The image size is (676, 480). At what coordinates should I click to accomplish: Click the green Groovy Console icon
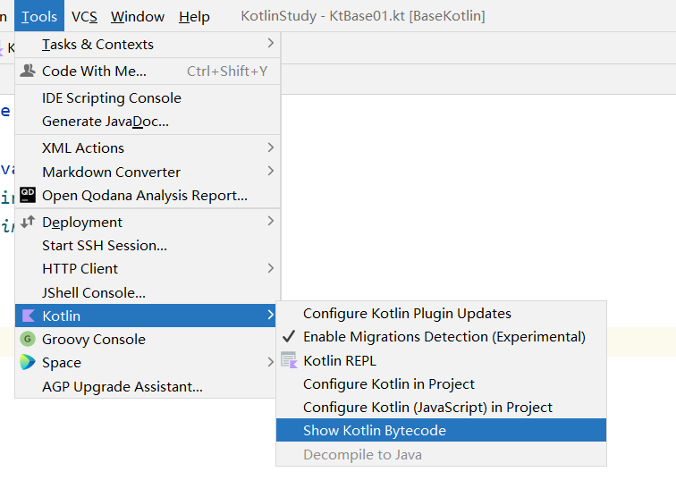[28, 339]
